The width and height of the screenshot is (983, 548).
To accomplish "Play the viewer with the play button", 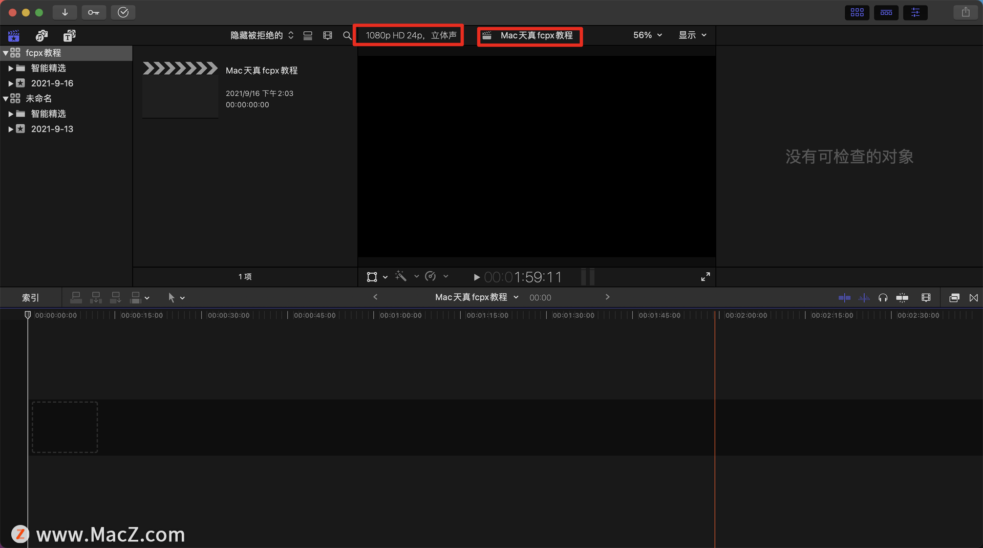I will point(476,277).
